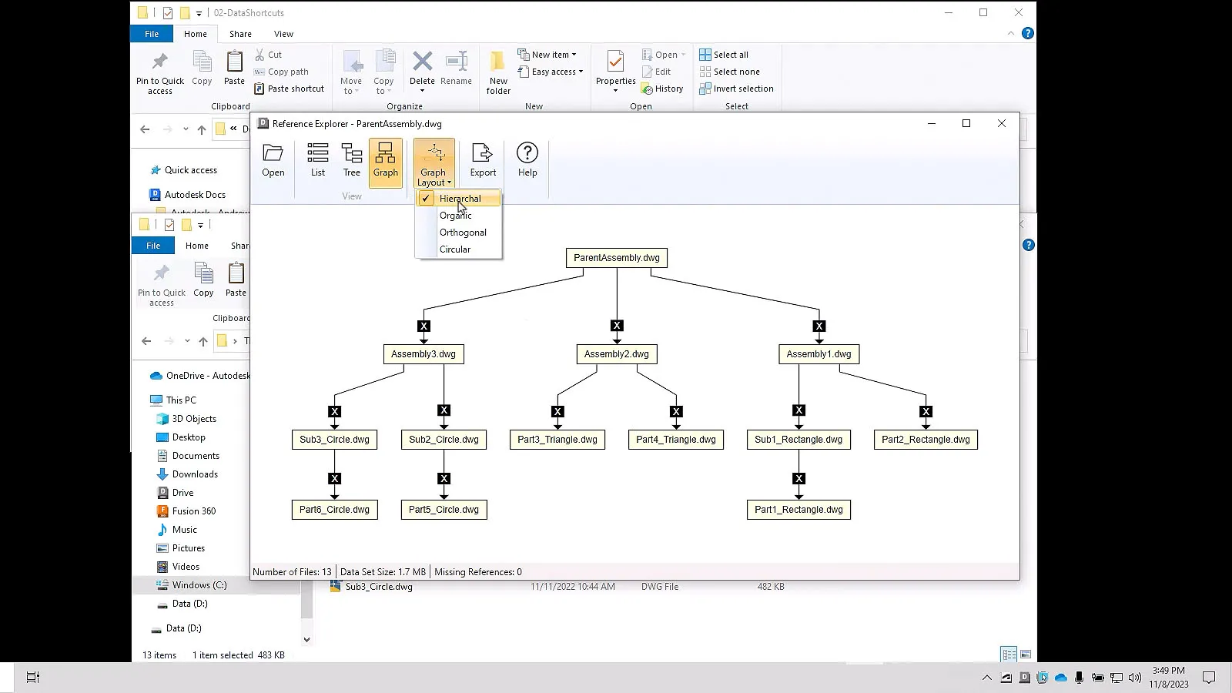The image size is (1232, 693).
Task: Switch to the View ribbon tab
Action: (x=283, y=34)
